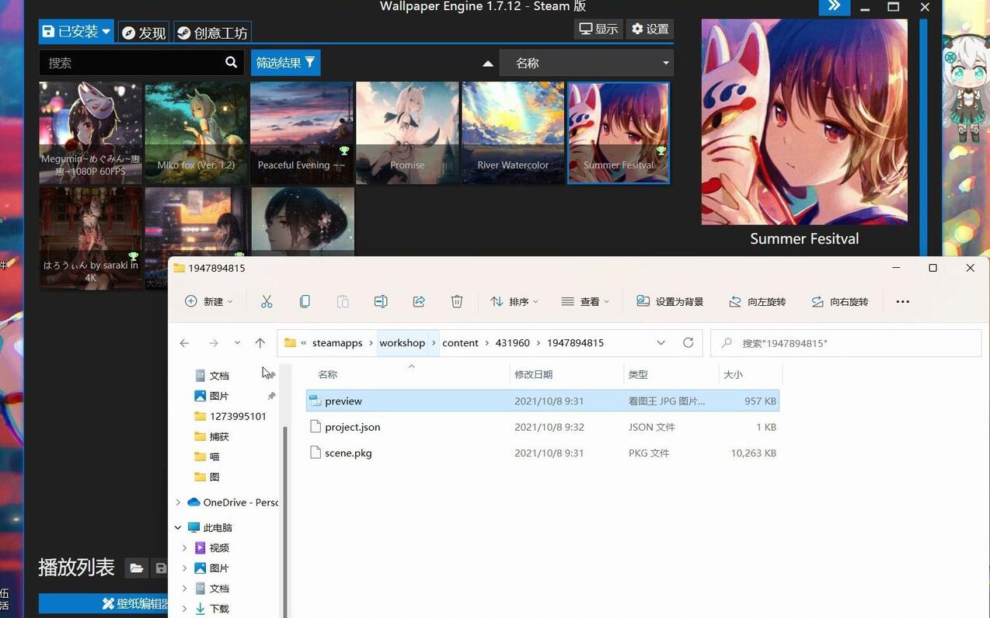
Task: Click the save playlist icon beside 播放列表
Action: (x=161, y=568)
